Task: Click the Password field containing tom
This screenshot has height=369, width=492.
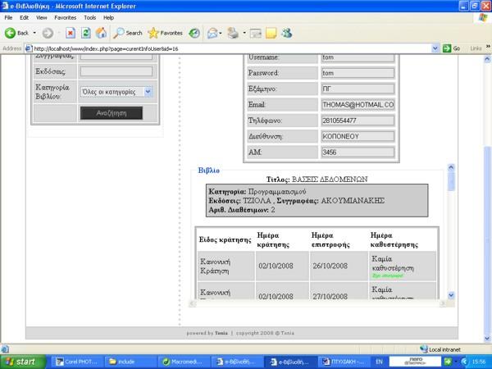Action: pos(358,73)
